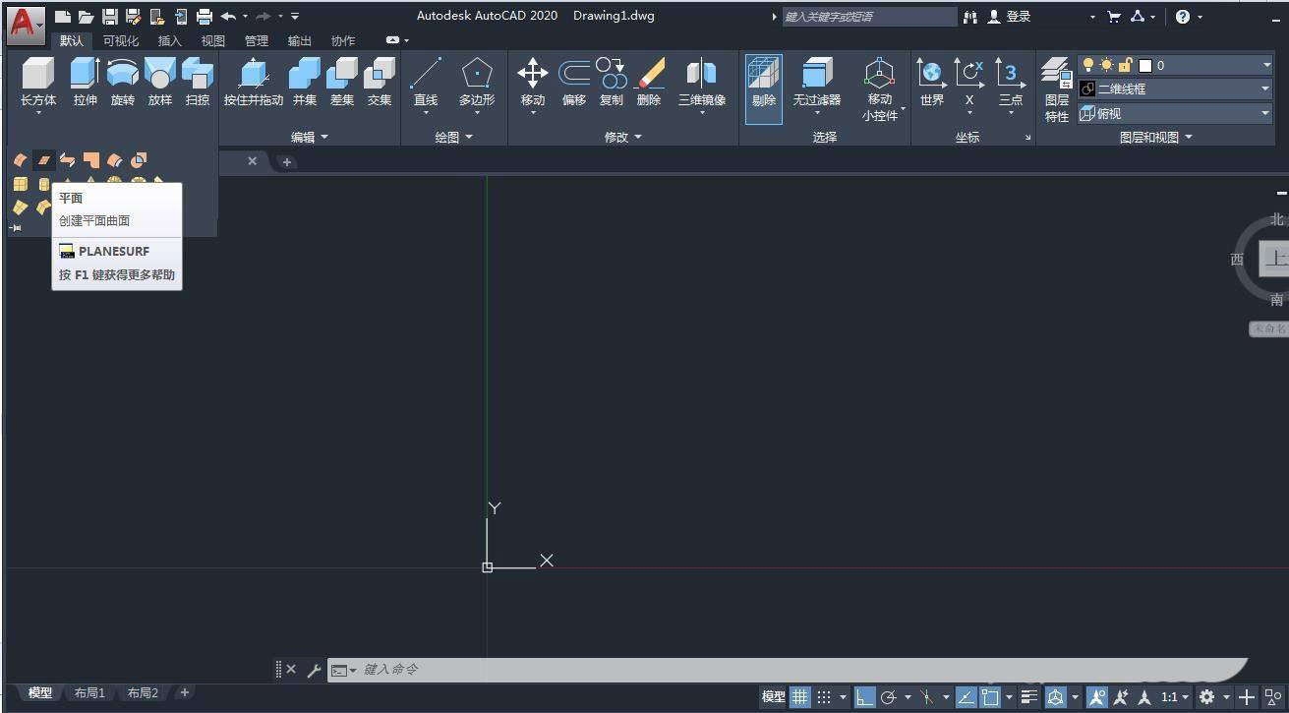Select the 长方体 (Box) tool

point(38,83)
